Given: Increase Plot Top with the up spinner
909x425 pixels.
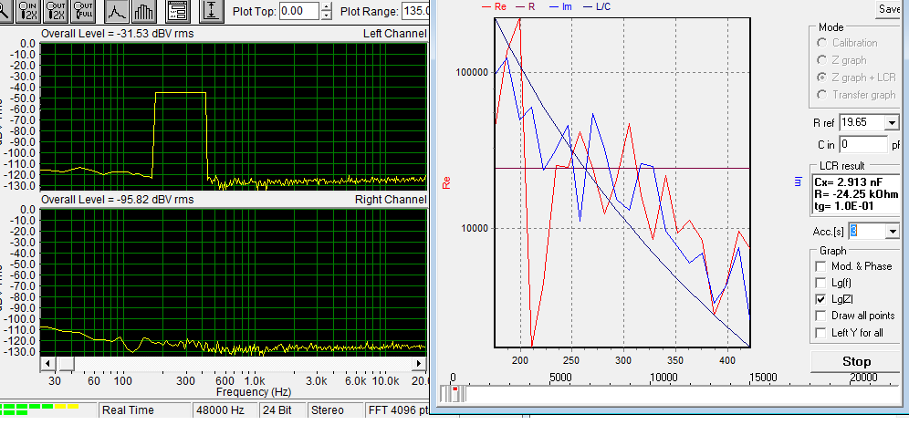Looking at the screenshot, I should 327,7.
